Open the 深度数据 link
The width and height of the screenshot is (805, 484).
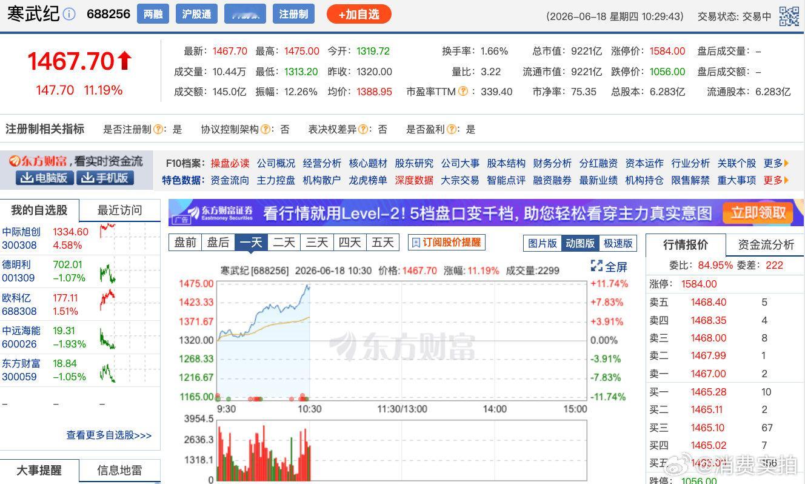point(414,180)
